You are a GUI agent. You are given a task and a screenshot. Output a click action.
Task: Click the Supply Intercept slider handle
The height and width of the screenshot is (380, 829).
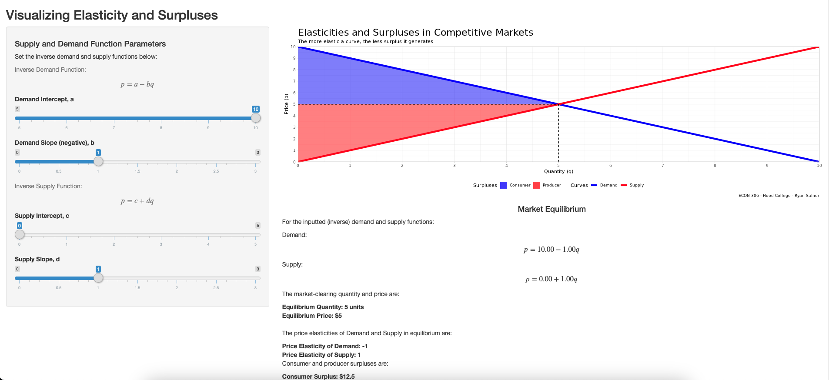(20, 234)
